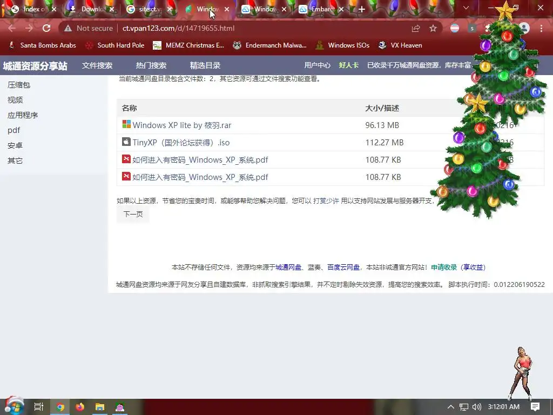Open the tab search chevron
The height and width of the screenshot is (415, 553).
click(466, 8)
